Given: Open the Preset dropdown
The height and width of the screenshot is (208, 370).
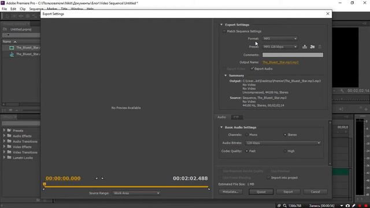Looking at the screenshot, I should pyautogui.click(x=280, y=47).
